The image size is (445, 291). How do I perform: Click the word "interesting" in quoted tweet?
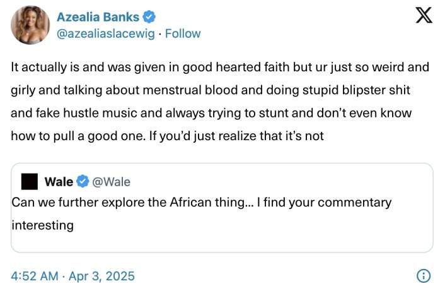43,225
